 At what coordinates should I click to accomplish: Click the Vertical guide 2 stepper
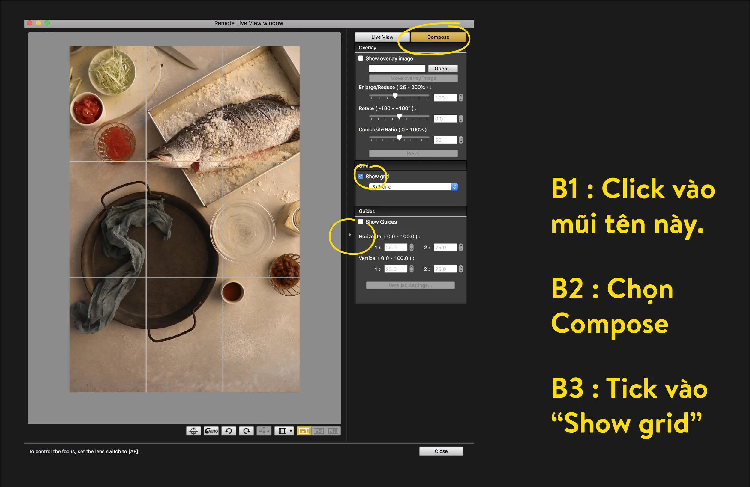coord(461,269)
